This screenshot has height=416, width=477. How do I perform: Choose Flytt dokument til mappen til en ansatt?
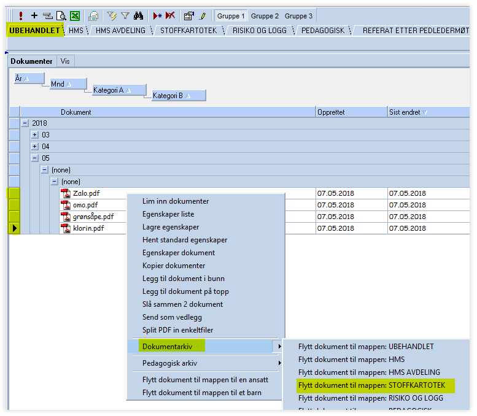click(x=205, y=380)
